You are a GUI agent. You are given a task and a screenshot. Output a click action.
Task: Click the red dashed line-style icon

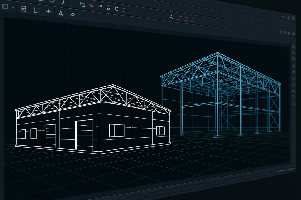click(x=125, y=11)
